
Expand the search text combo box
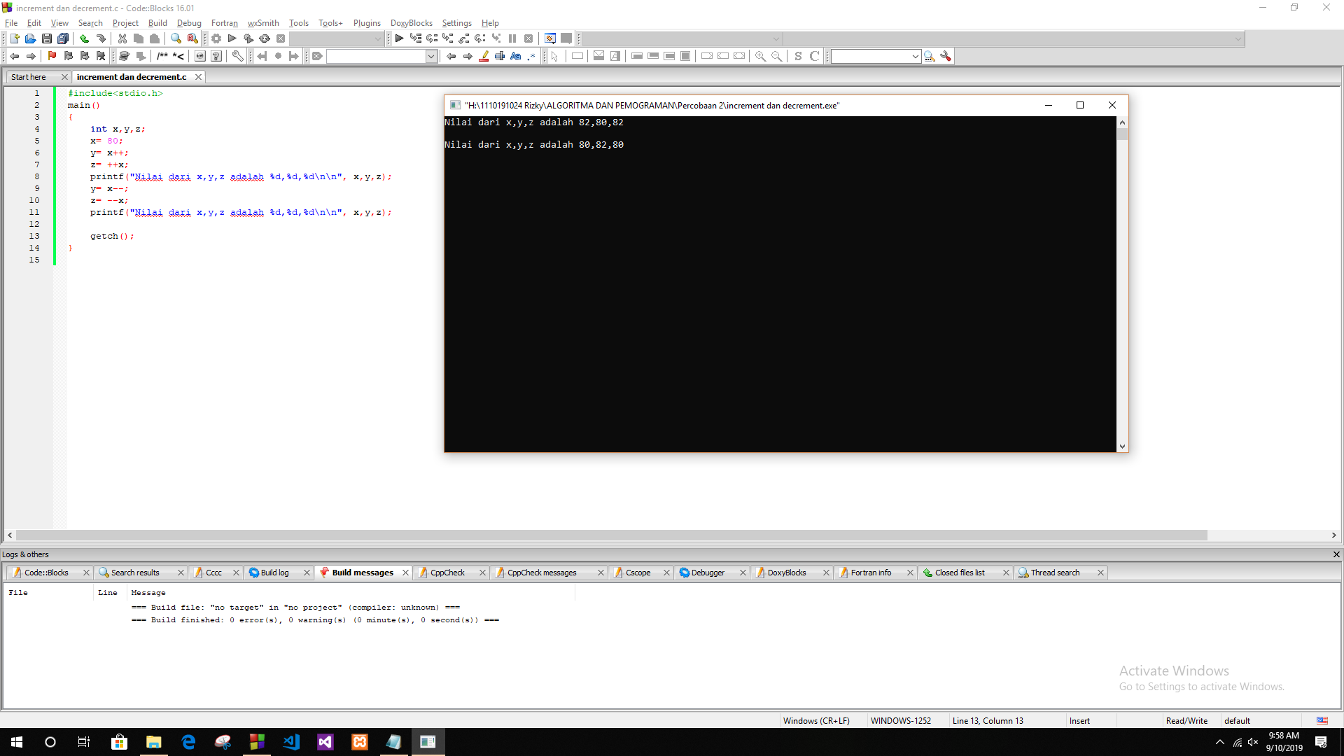coord(431,56)
